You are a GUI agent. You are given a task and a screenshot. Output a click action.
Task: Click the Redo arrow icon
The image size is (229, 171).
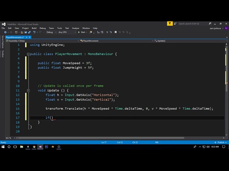point(40,32)
